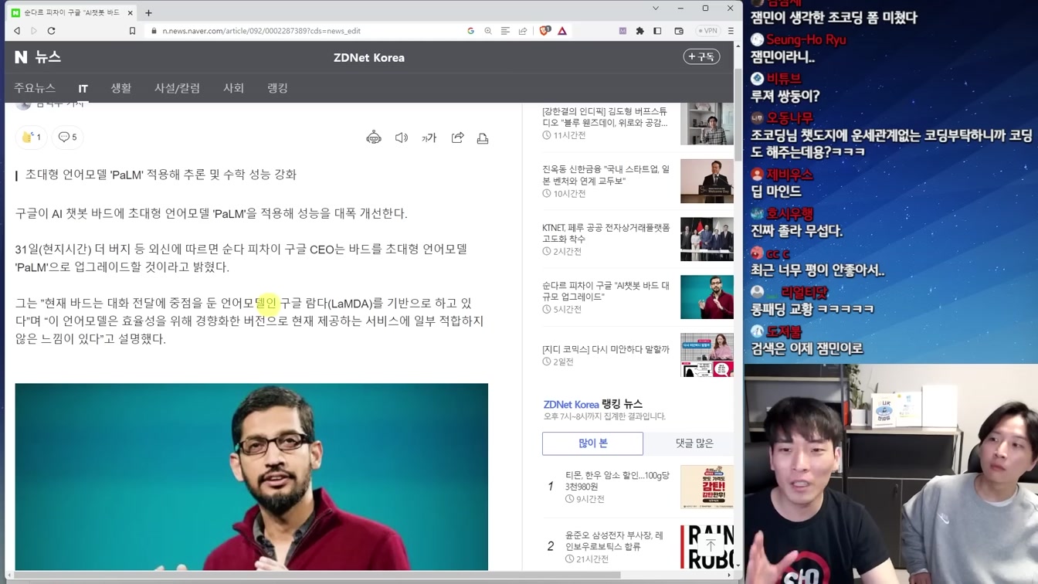Click the Naver N logo

[21, 57]
